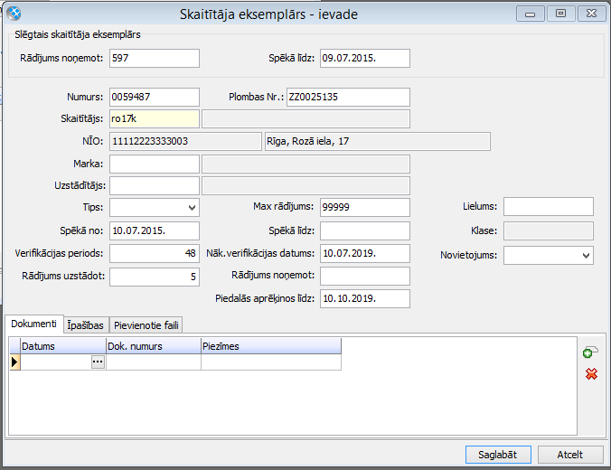Click the Atcelt button
The image size is (611, 470).
click(x=569, y=455)
